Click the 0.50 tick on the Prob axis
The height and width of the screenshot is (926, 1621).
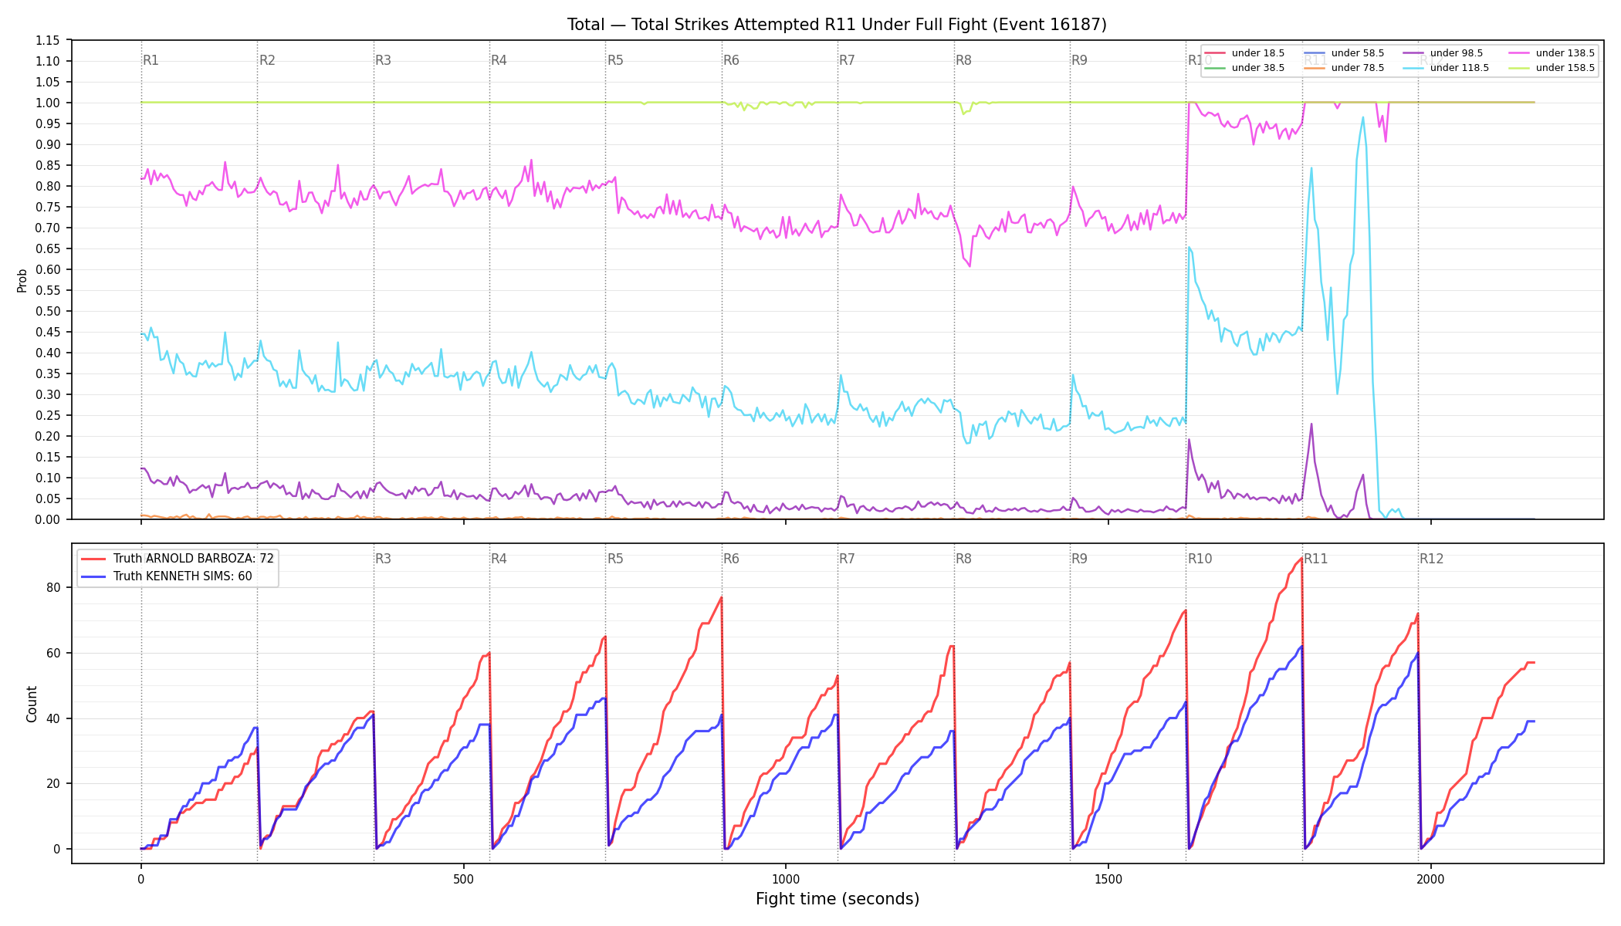pyautogui.click(x=48, y=312)
